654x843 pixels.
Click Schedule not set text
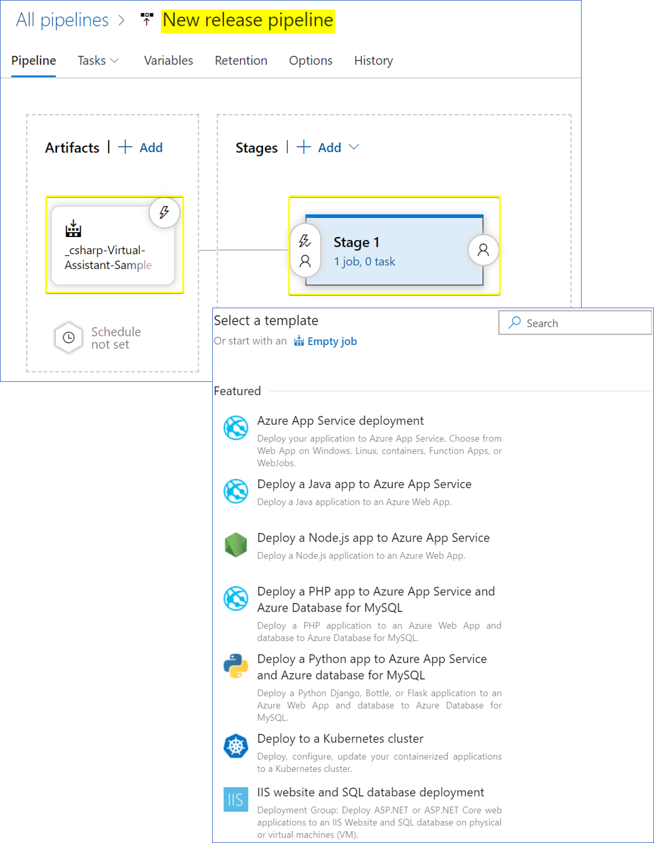point(116,338)
